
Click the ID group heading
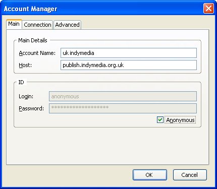(21, 82)
